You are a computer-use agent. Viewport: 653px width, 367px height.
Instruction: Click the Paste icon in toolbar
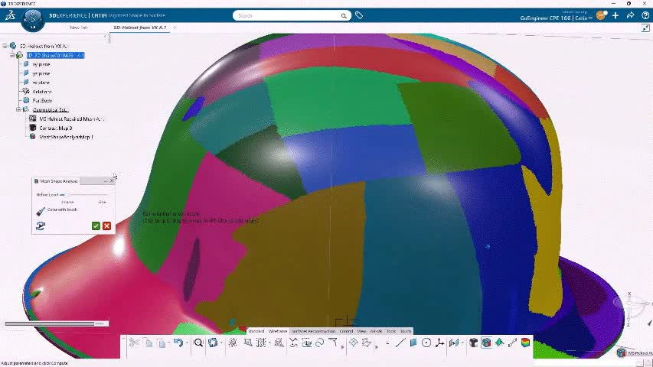coord(162,343)
